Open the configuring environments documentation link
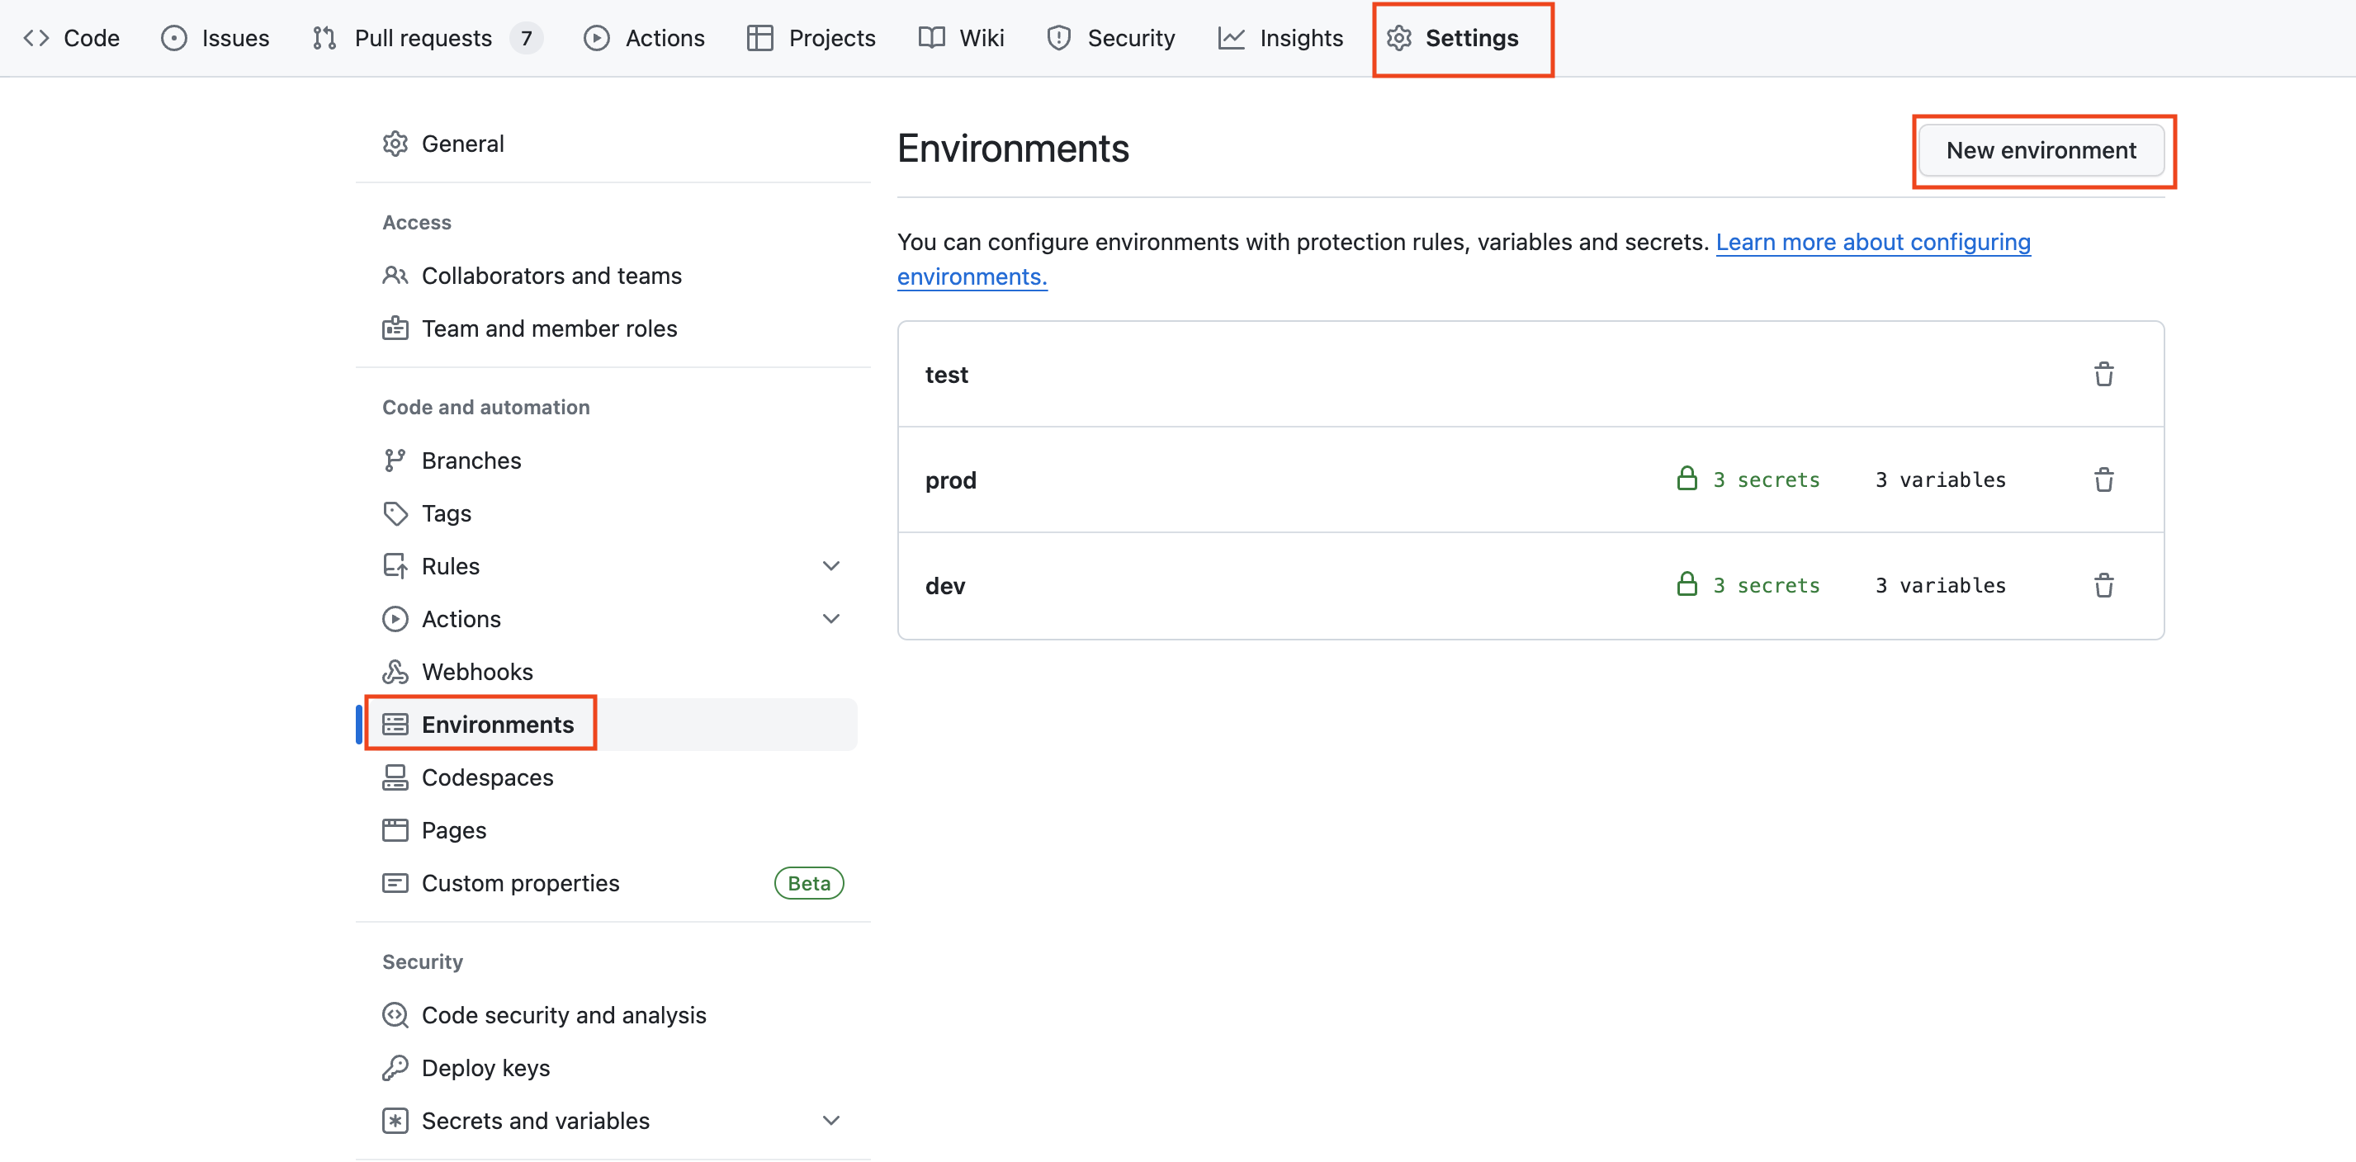Image resolution: width=2356 pixels, height=1162 pixels. (1873, 241)
